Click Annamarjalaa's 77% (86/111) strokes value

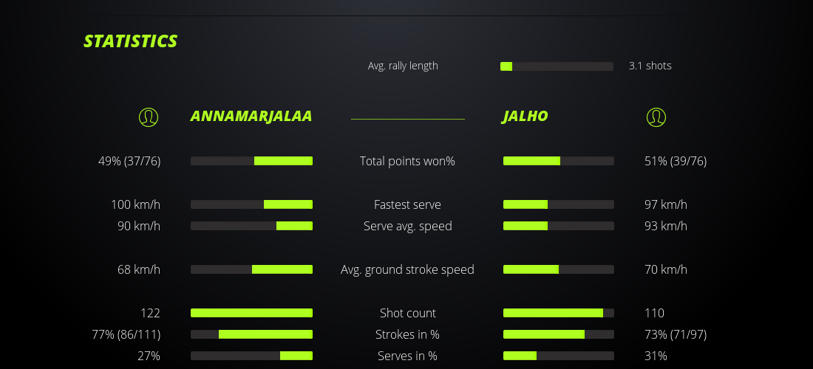pos(126,334)
